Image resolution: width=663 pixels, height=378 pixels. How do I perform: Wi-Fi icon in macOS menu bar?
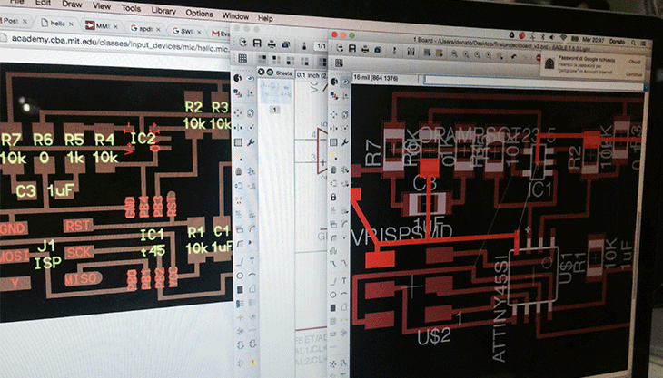[563, 38]
